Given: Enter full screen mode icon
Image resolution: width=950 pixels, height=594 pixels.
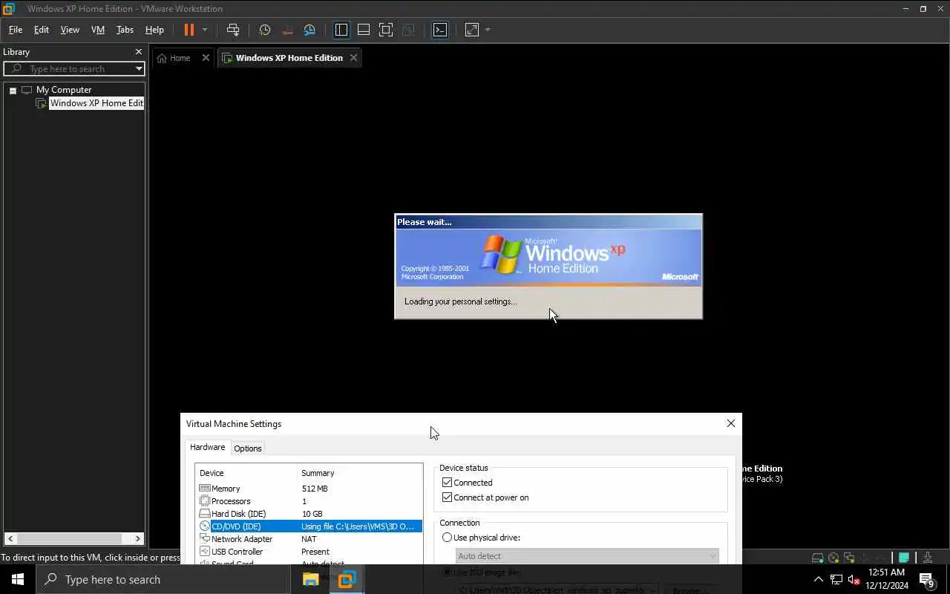Looking at the screenshot, I should point(386,30).
